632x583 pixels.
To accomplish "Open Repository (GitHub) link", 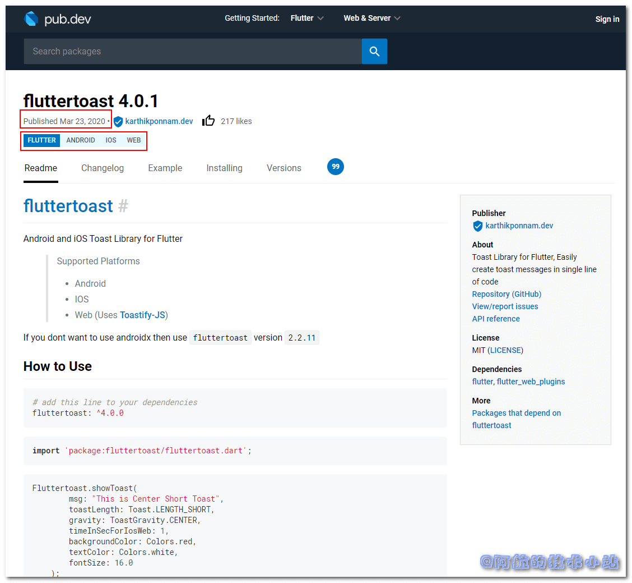I will pos(506,294).
